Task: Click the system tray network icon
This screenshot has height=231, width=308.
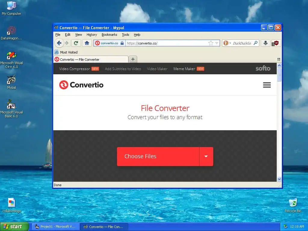Action: point(286,226)
